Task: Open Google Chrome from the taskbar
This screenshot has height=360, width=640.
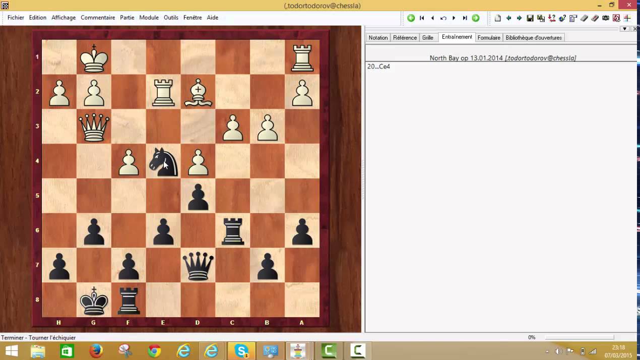Action: [154, 351]
